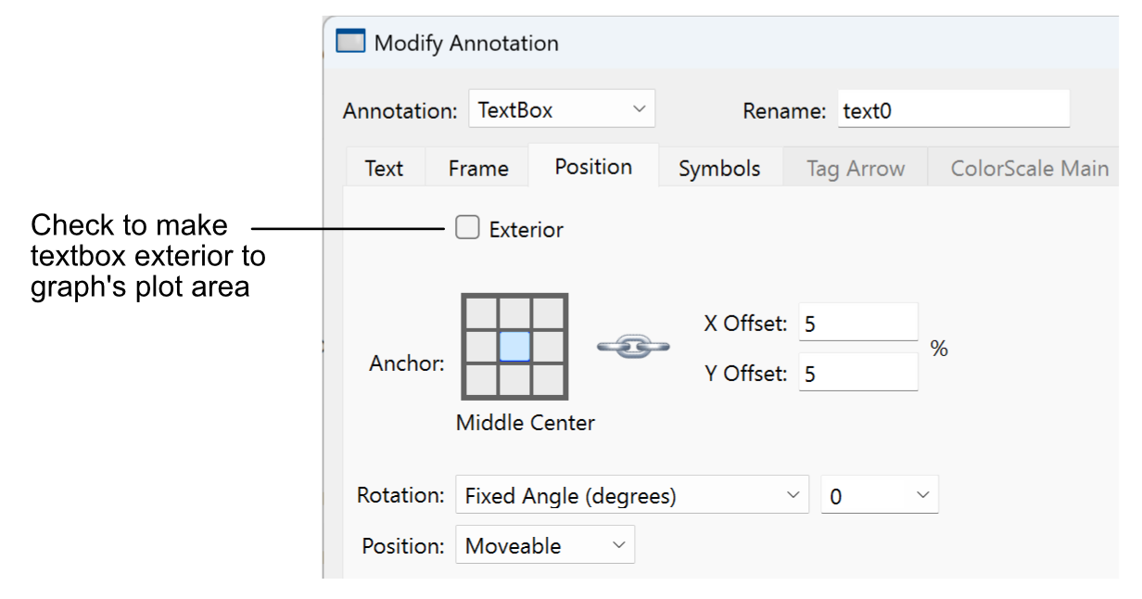Switch to the Text tab
This screenshot has height=599, width=1142.
[x=384, y=168]
